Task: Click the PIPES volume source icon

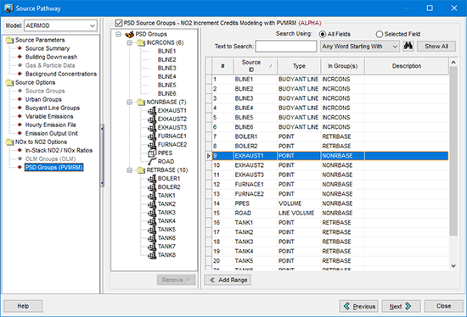Action: (152, 153)
